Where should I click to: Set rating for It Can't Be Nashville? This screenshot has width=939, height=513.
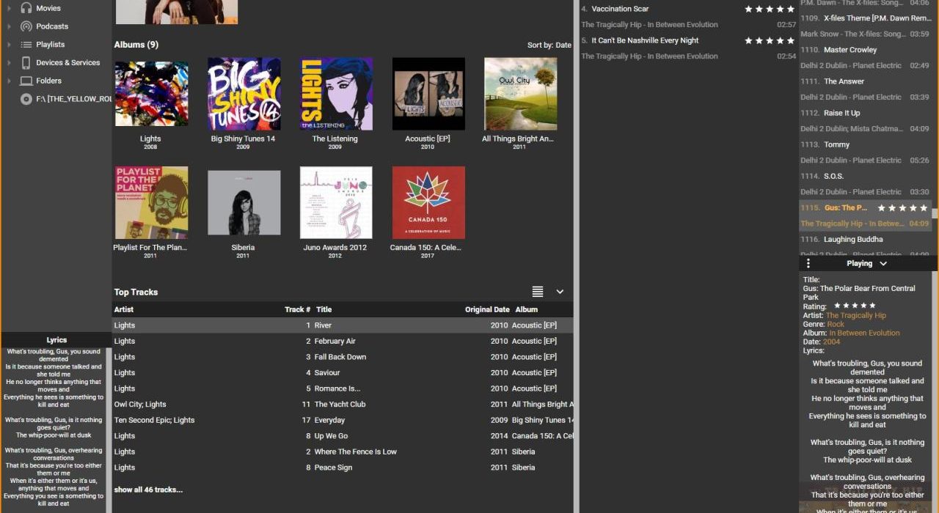[770, 40]
